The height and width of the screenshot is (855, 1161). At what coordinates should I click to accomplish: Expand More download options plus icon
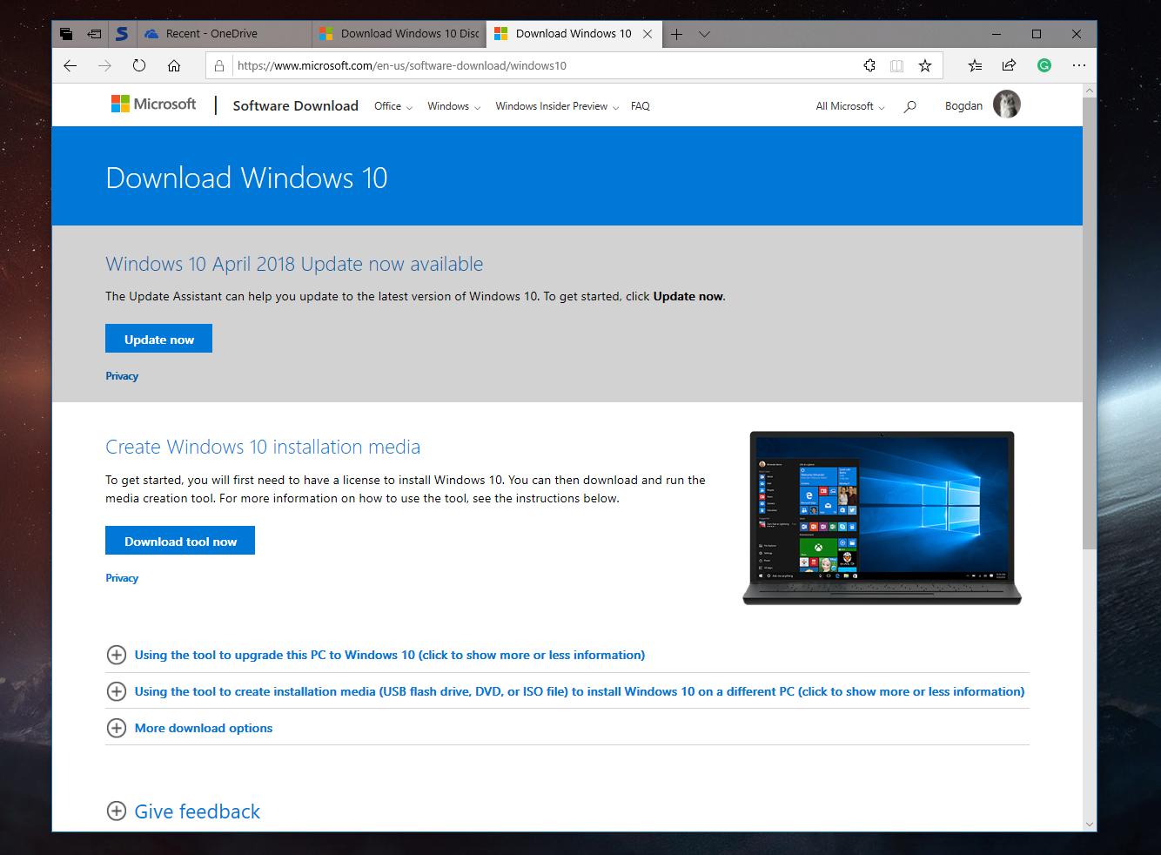(116, 728)
